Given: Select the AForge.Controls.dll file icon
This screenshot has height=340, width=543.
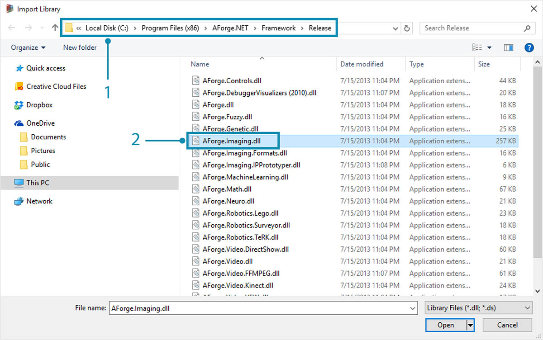Looking at the screenshot, I should tap(196, 81).
